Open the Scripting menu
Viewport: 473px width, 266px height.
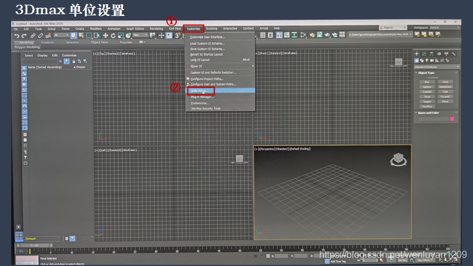tap(212, 28)
